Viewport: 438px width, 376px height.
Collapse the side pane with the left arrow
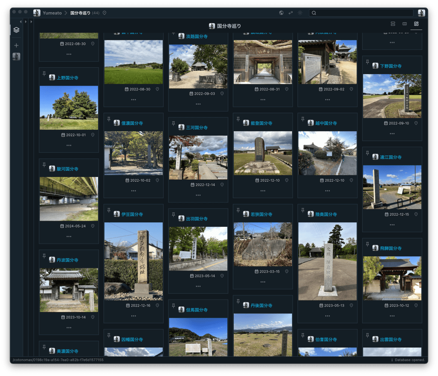click(x=21, y=21)
